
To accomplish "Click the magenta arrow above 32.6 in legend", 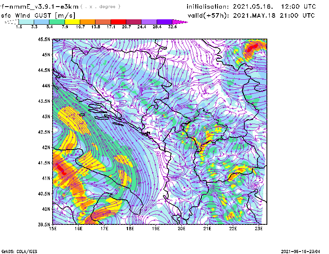I will [x=180, y=22].
